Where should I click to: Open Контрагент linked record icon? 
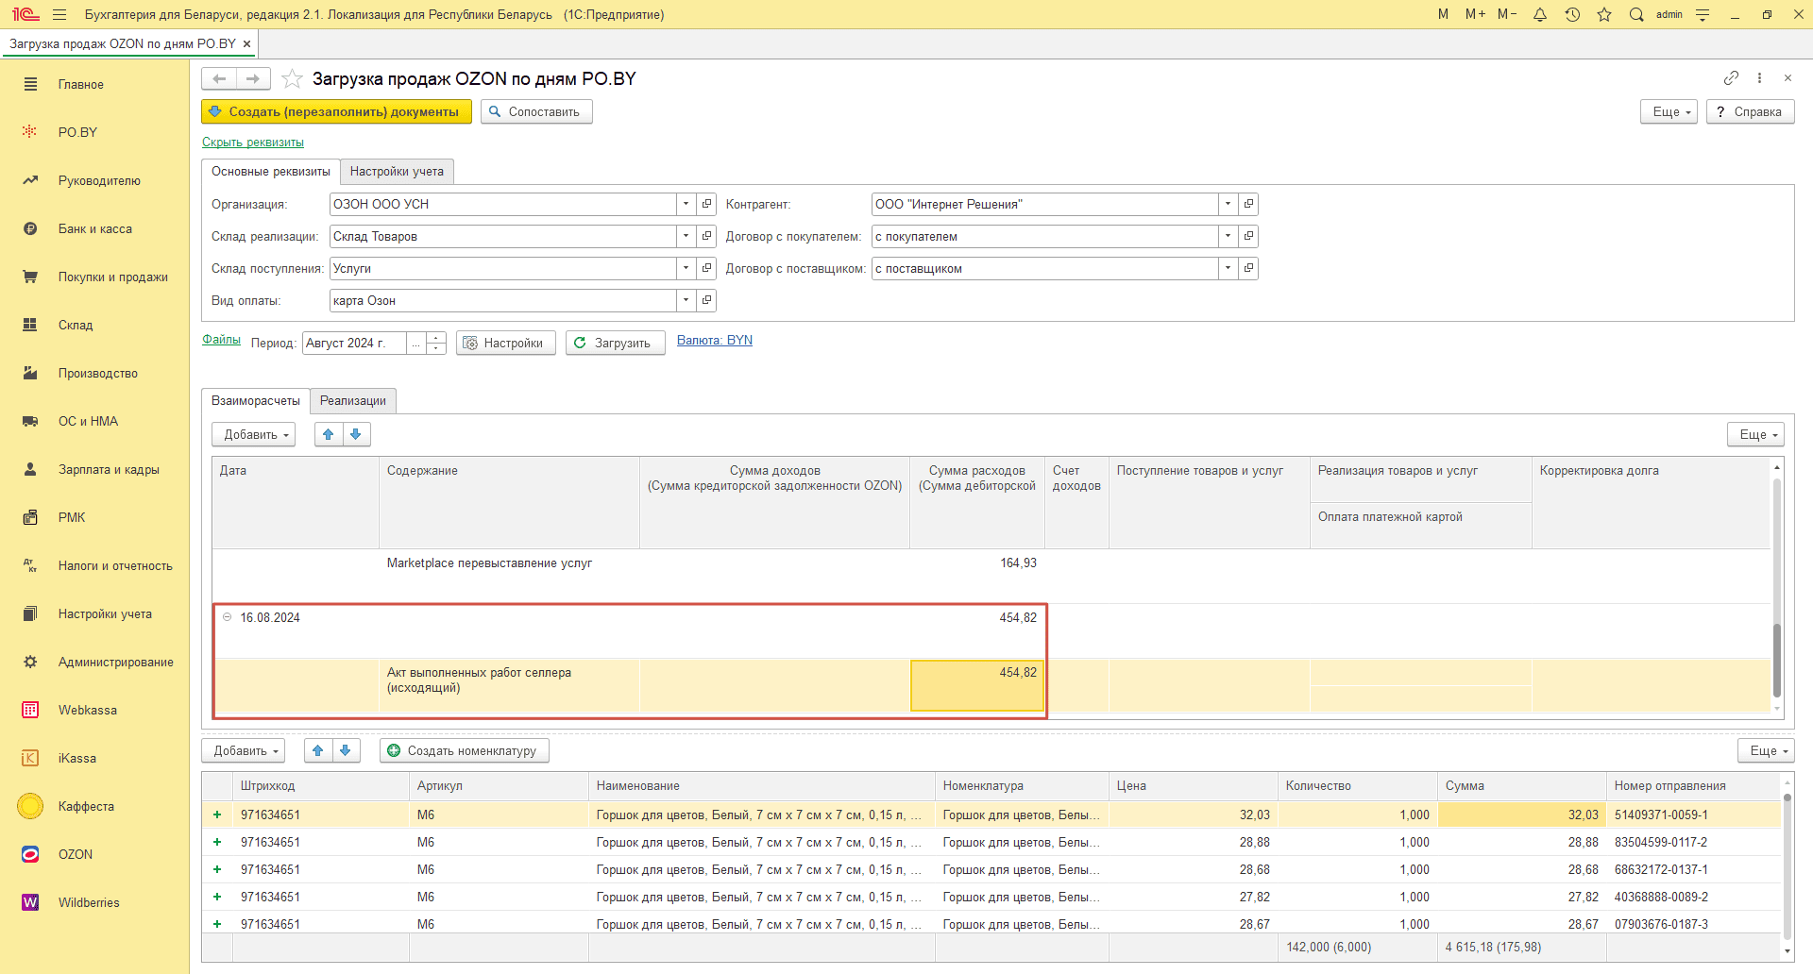1248,204
